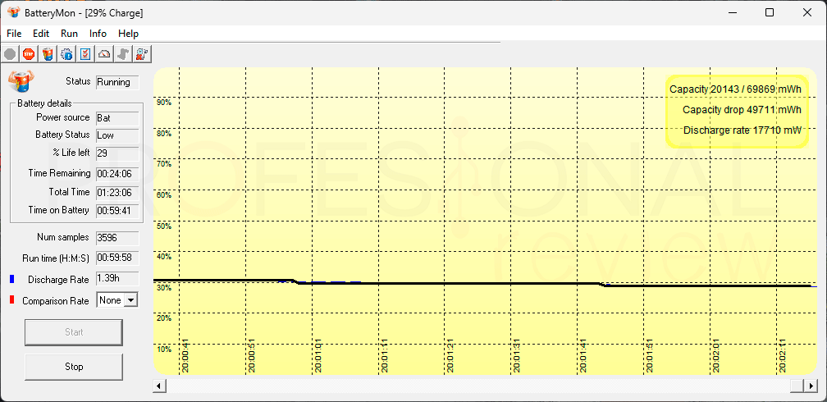Click the red Comparison Rate color marker

click(x=11, y=299)
